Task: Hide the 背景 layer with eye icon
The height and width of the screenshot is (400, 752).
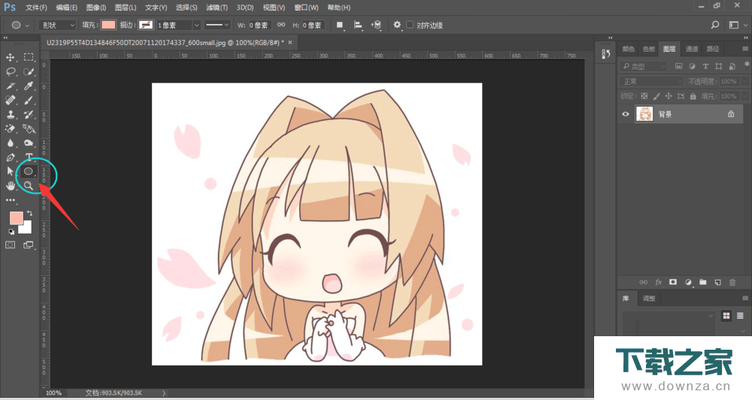Action: pos(626,114)
